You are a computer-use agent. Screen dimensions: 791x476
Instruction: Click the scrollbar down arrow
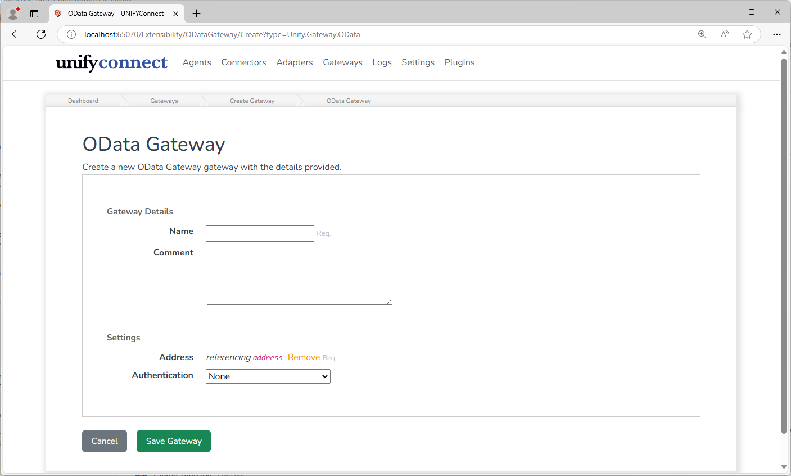pyautogui.click(x=784, y=467)
